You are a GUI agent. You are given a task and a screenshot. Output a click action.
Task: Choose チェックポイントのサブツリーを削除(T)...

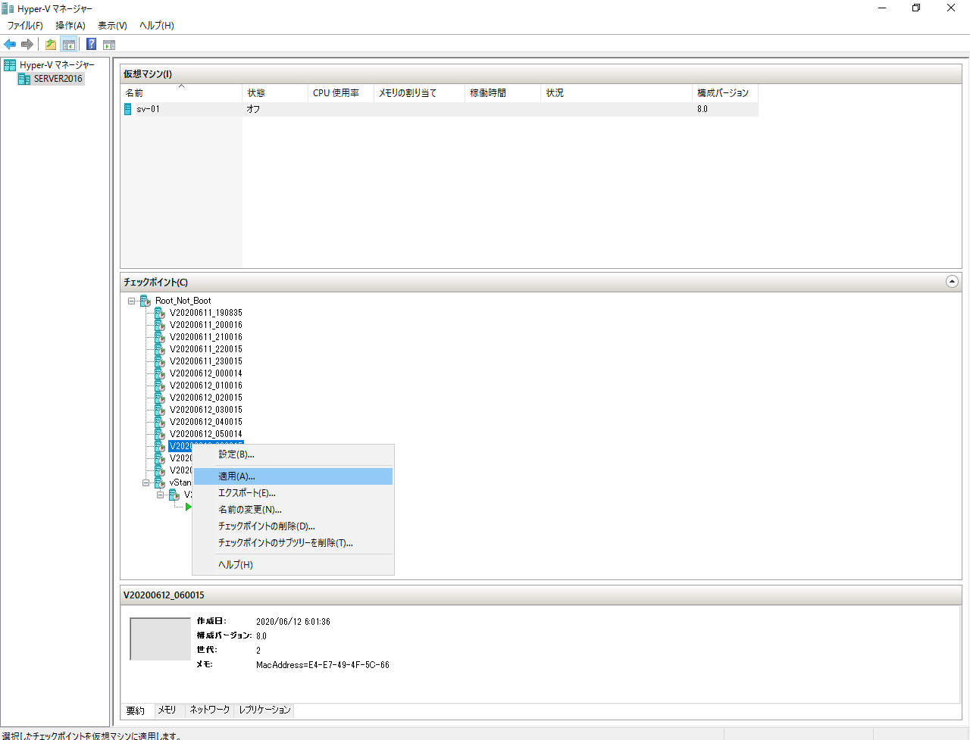coord(293,543)
